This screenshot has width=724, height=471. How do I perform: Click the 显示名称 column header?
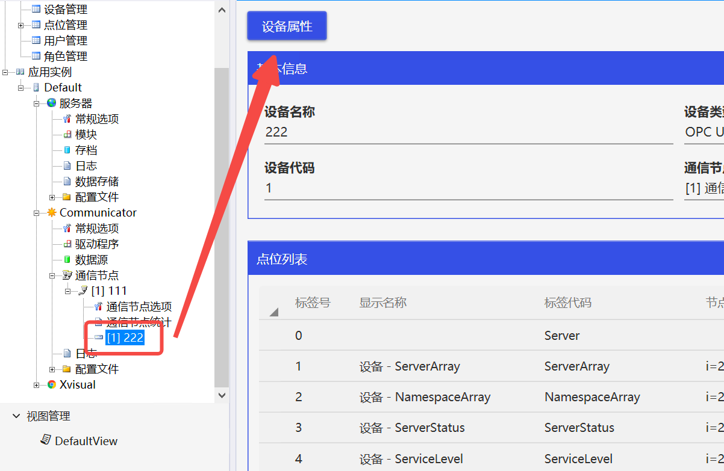pyautogui.click(x=383, y=303)
